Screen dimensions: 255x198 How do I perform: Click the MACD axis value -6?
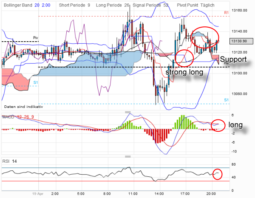(x=233, y=142)
